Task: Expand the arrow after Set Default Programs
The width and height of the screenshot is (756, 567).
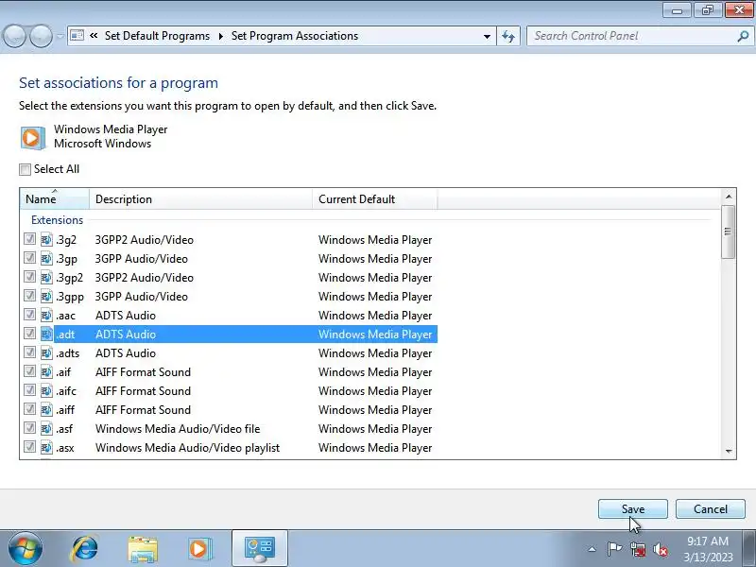Action: point(221,36)
